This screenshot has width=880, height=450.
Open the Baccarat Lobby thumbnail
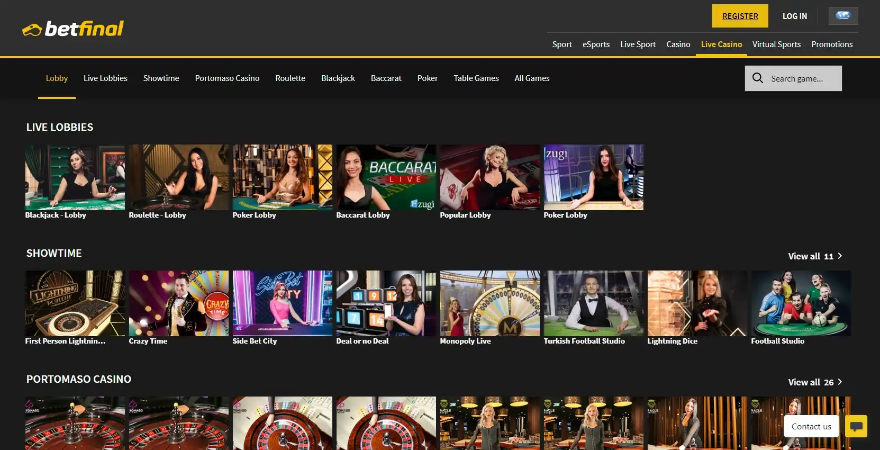point(386,177)
